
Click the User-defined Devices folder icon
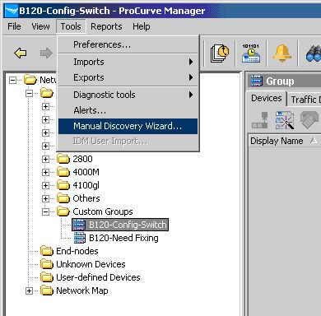[x=47, y=277]
